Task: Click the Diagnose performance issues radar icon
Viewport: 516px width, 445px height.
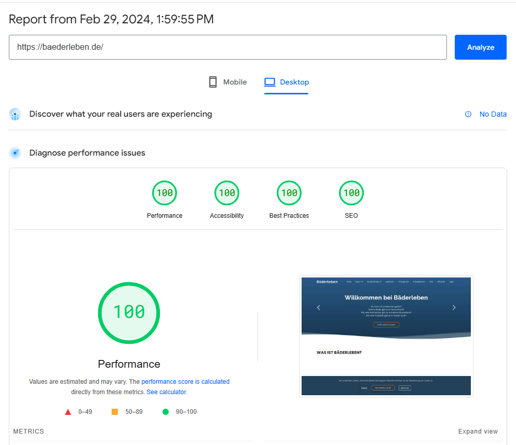Action: tap(16, 153)
